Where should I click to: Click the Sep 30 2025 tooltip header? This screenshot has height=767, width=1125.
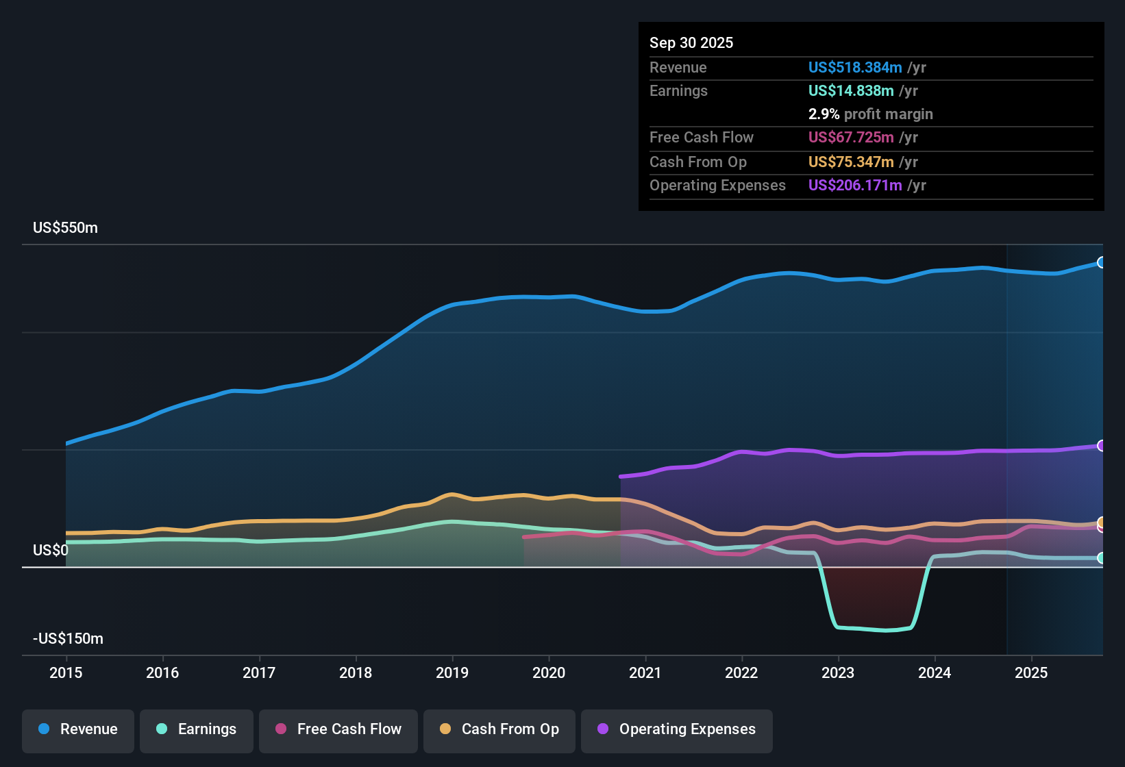click(x=691, y=42)
